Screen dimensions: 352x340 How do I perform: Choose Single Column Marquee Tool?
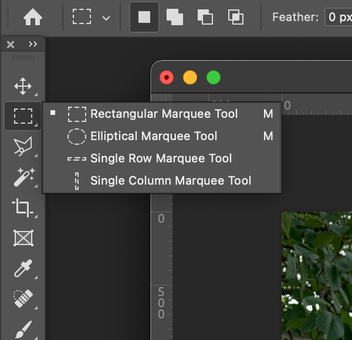point(162,181)
